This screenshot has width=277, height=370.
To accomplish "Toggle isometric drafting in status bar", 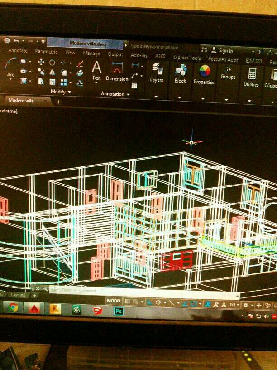I will click(x=172, y=303).
